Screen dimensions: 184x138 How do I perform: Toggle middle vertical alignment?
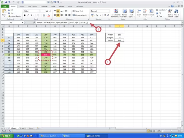coord(58,11)
